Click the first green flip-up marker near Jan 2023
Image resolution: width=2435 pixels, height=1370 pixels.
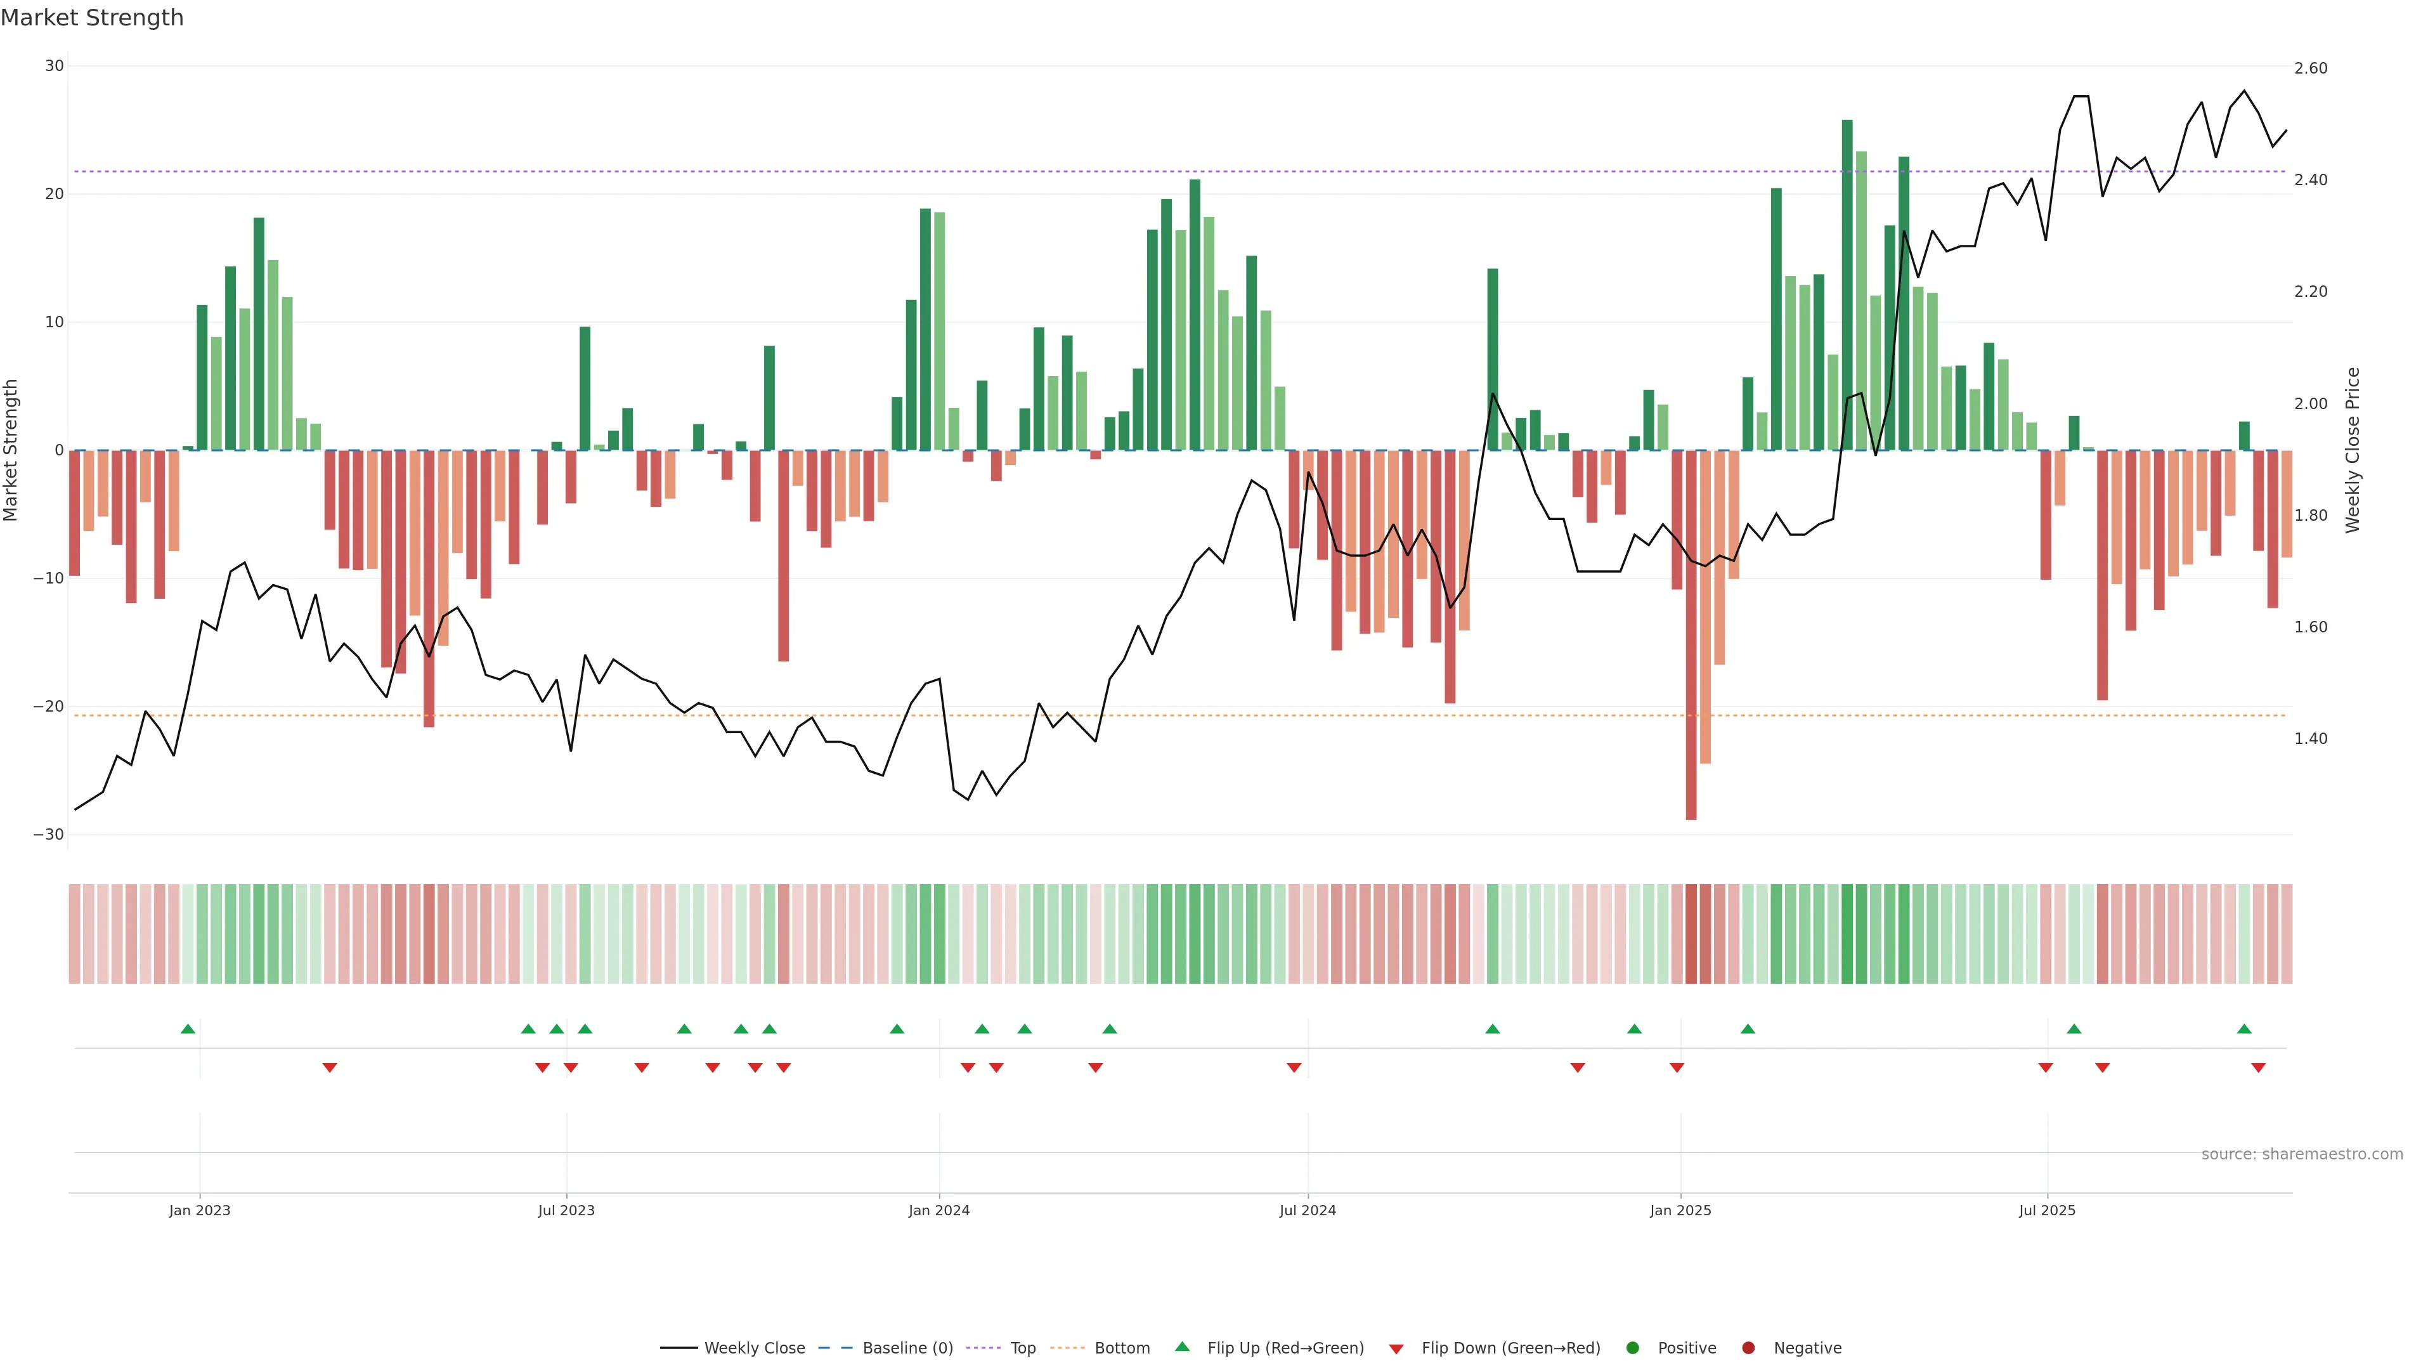pyautogui.click(x=188, y=1029)
